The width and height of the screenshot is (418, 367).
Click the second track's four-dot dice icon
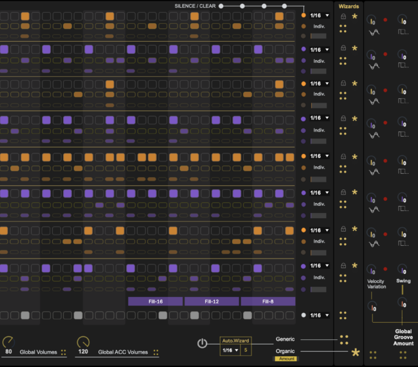344,61
